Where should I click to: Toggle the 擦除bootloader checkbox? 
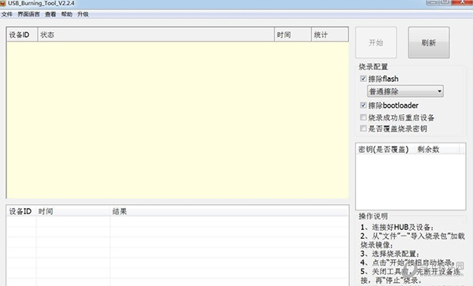pyautogui.click(x=363, y=105)
